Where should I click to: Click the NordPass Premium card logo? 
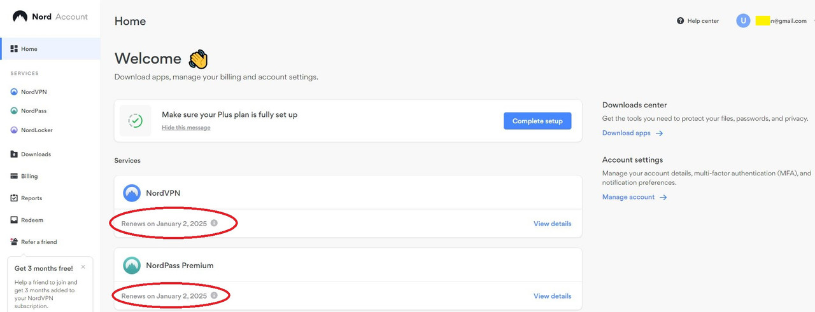132,266
